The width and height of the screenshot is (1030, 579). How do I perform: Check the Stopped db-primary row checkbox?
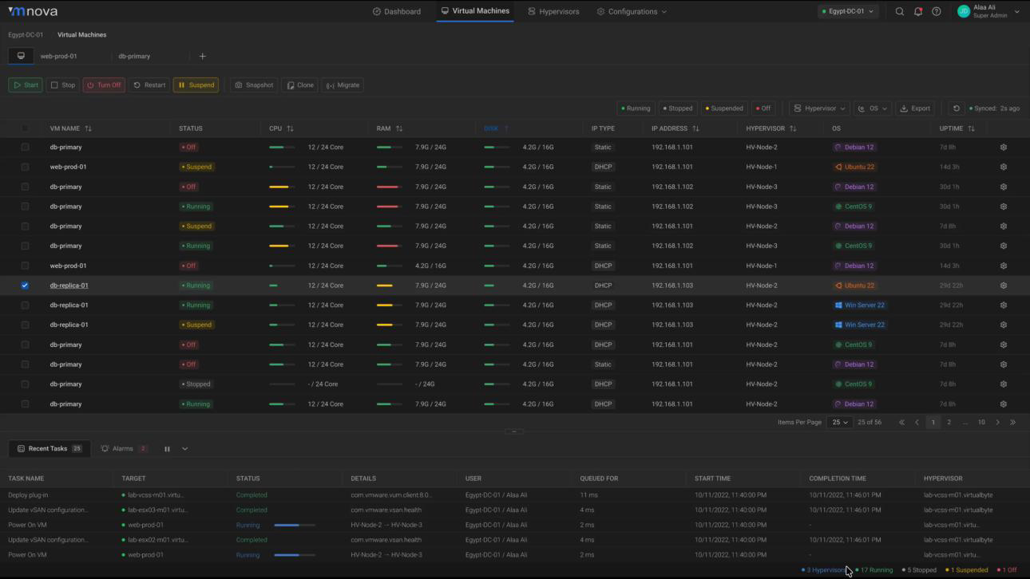(x=25, y=384)
